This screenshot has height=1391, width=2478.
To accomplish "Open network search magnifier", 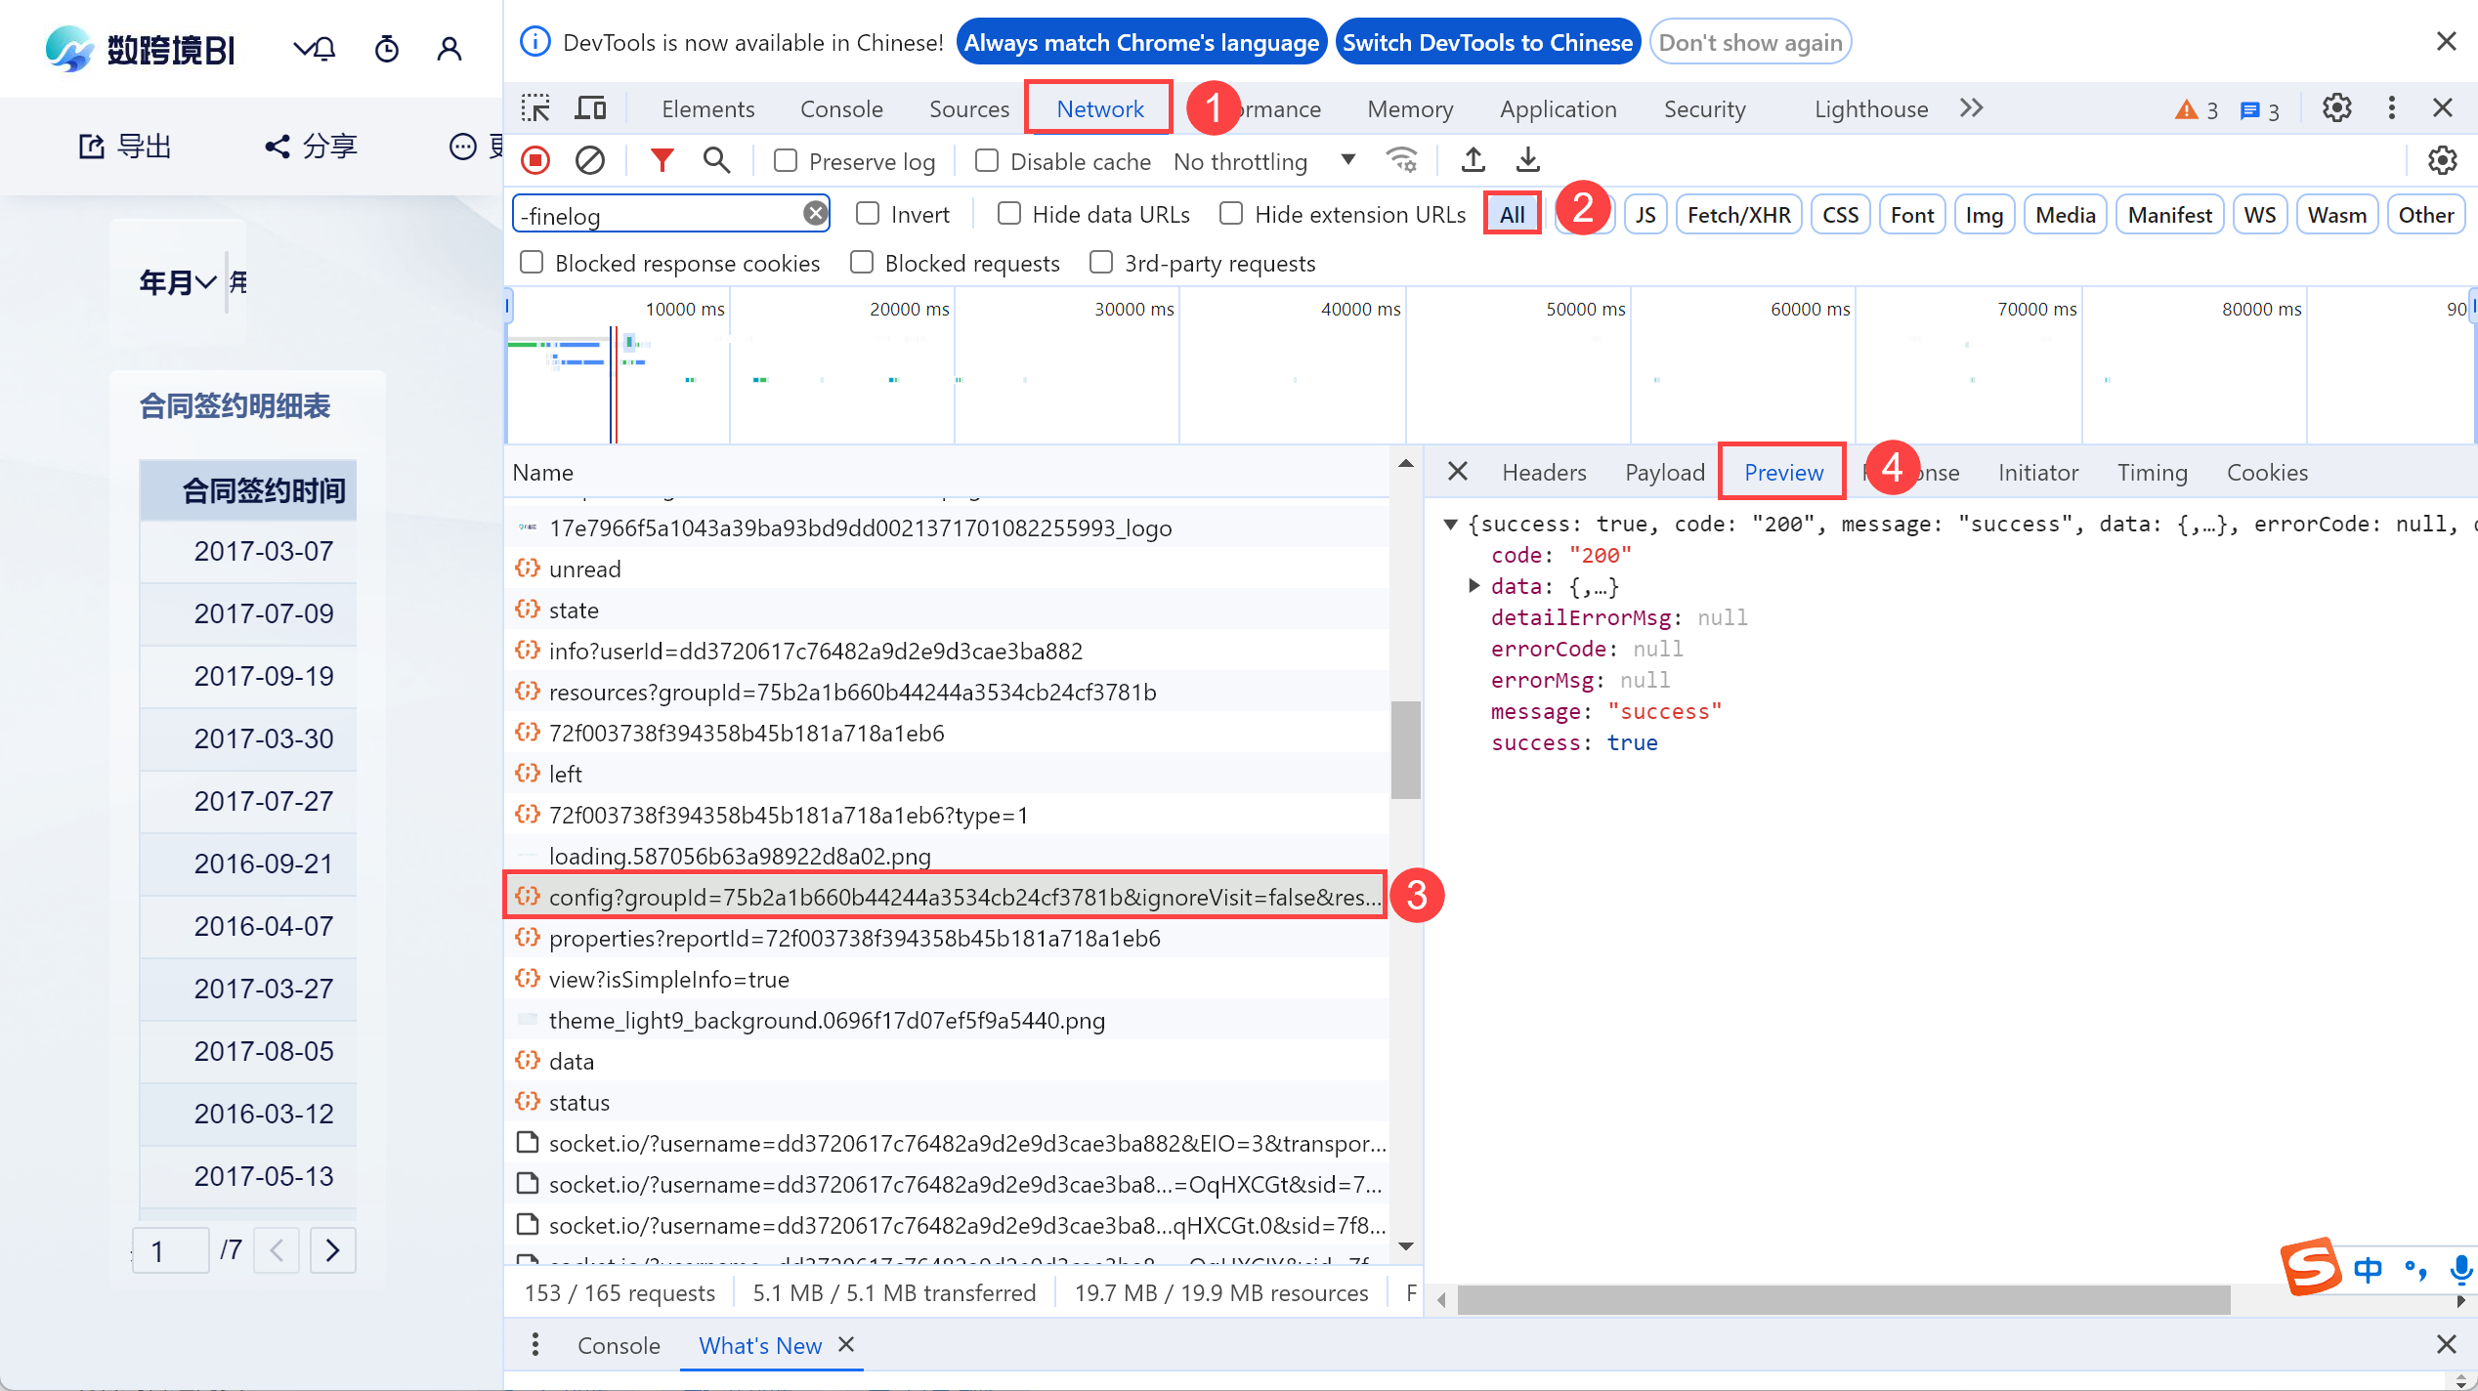I will point(716,160).
